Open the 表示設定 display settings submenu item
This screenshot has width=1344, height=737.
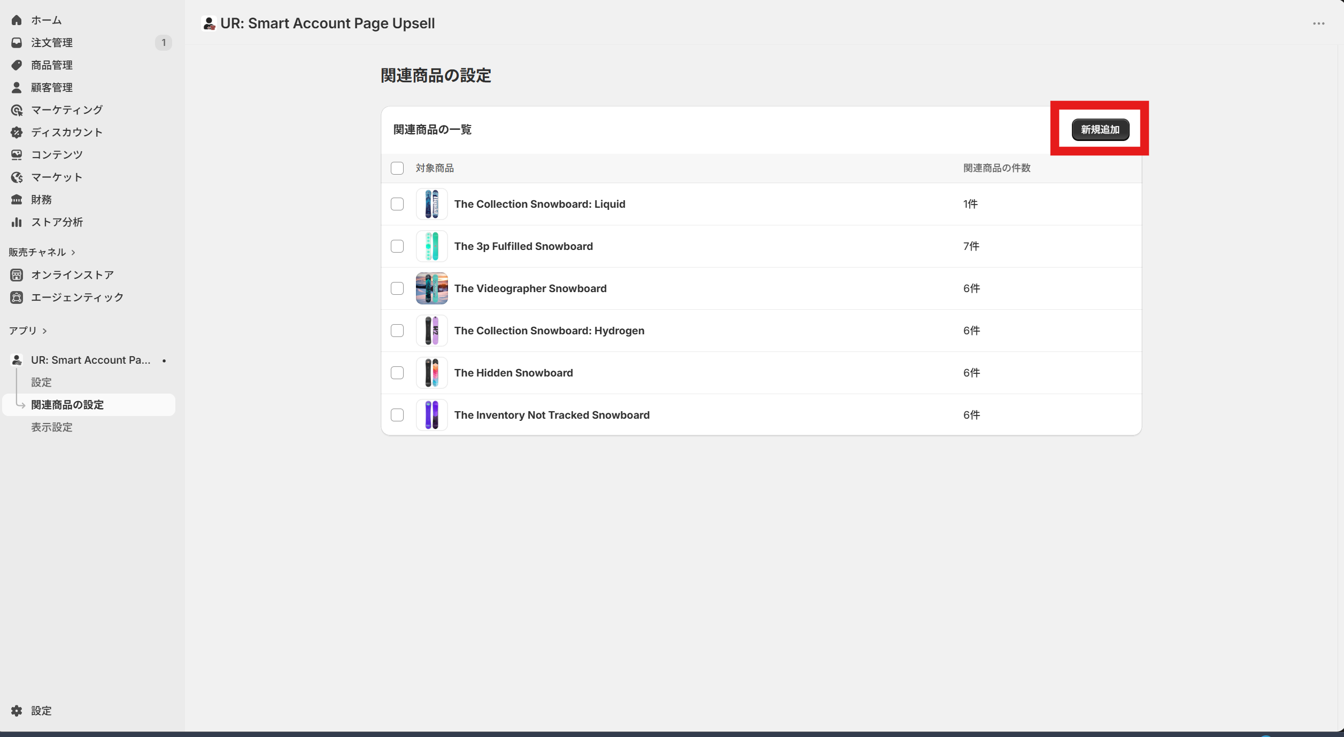tap(51, 427)
